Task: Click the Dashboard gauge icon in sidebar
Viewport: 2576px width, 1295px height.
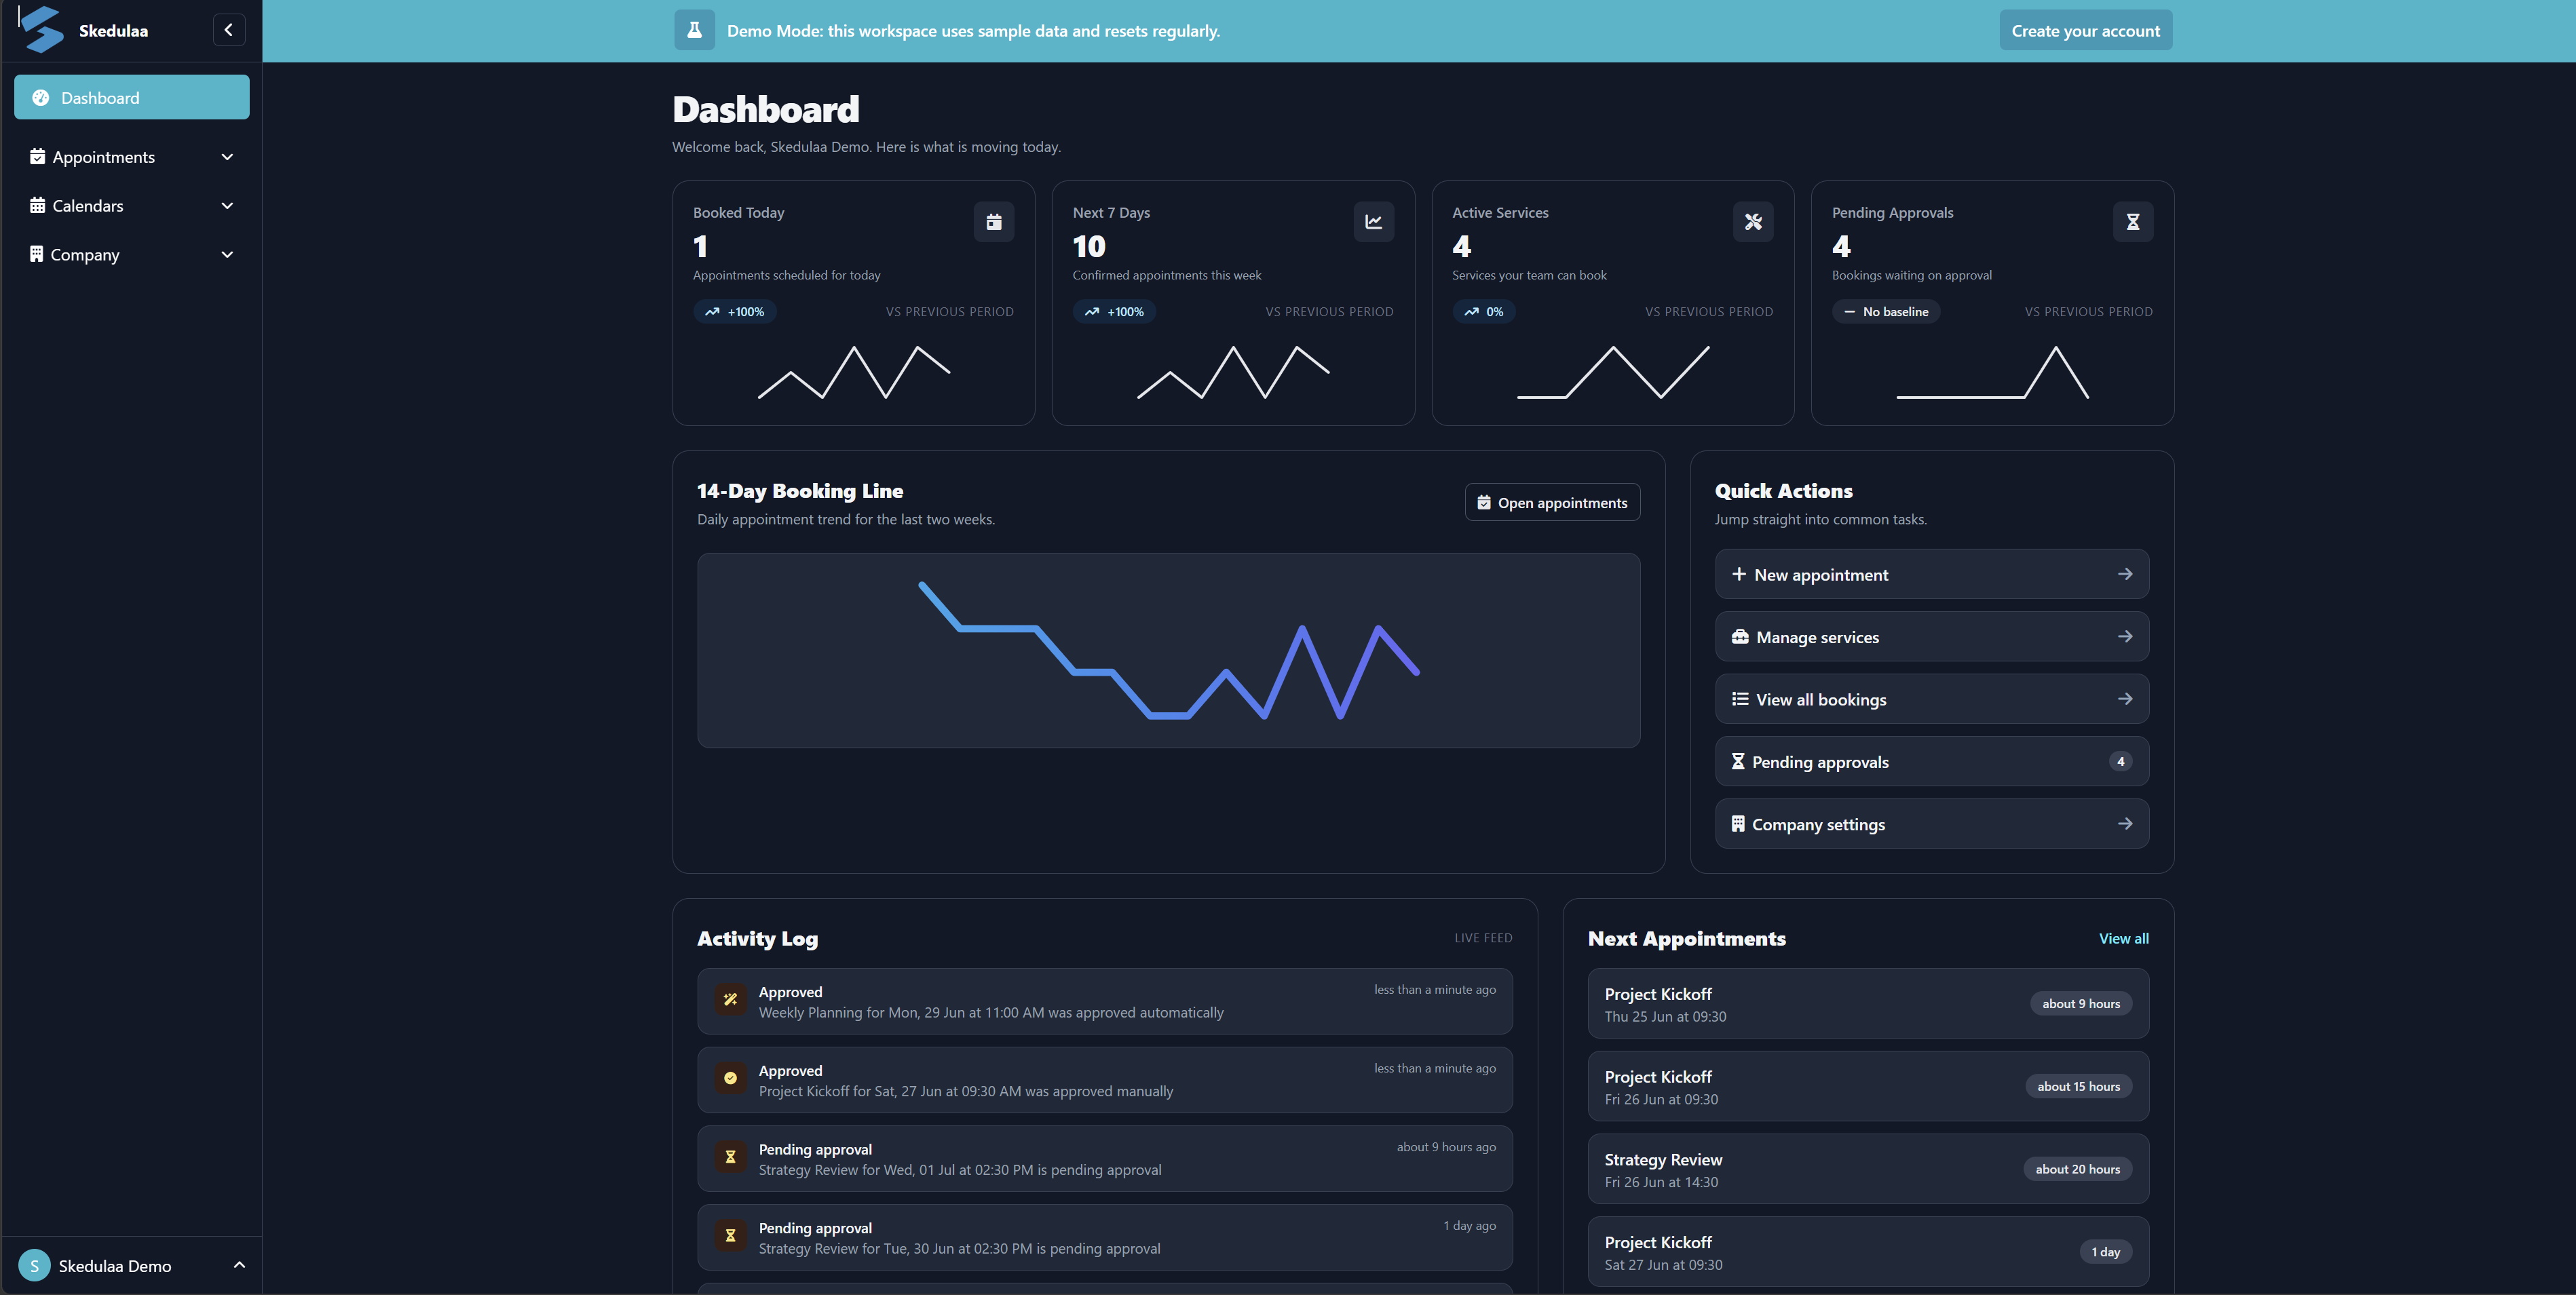Action: [41, 98]
